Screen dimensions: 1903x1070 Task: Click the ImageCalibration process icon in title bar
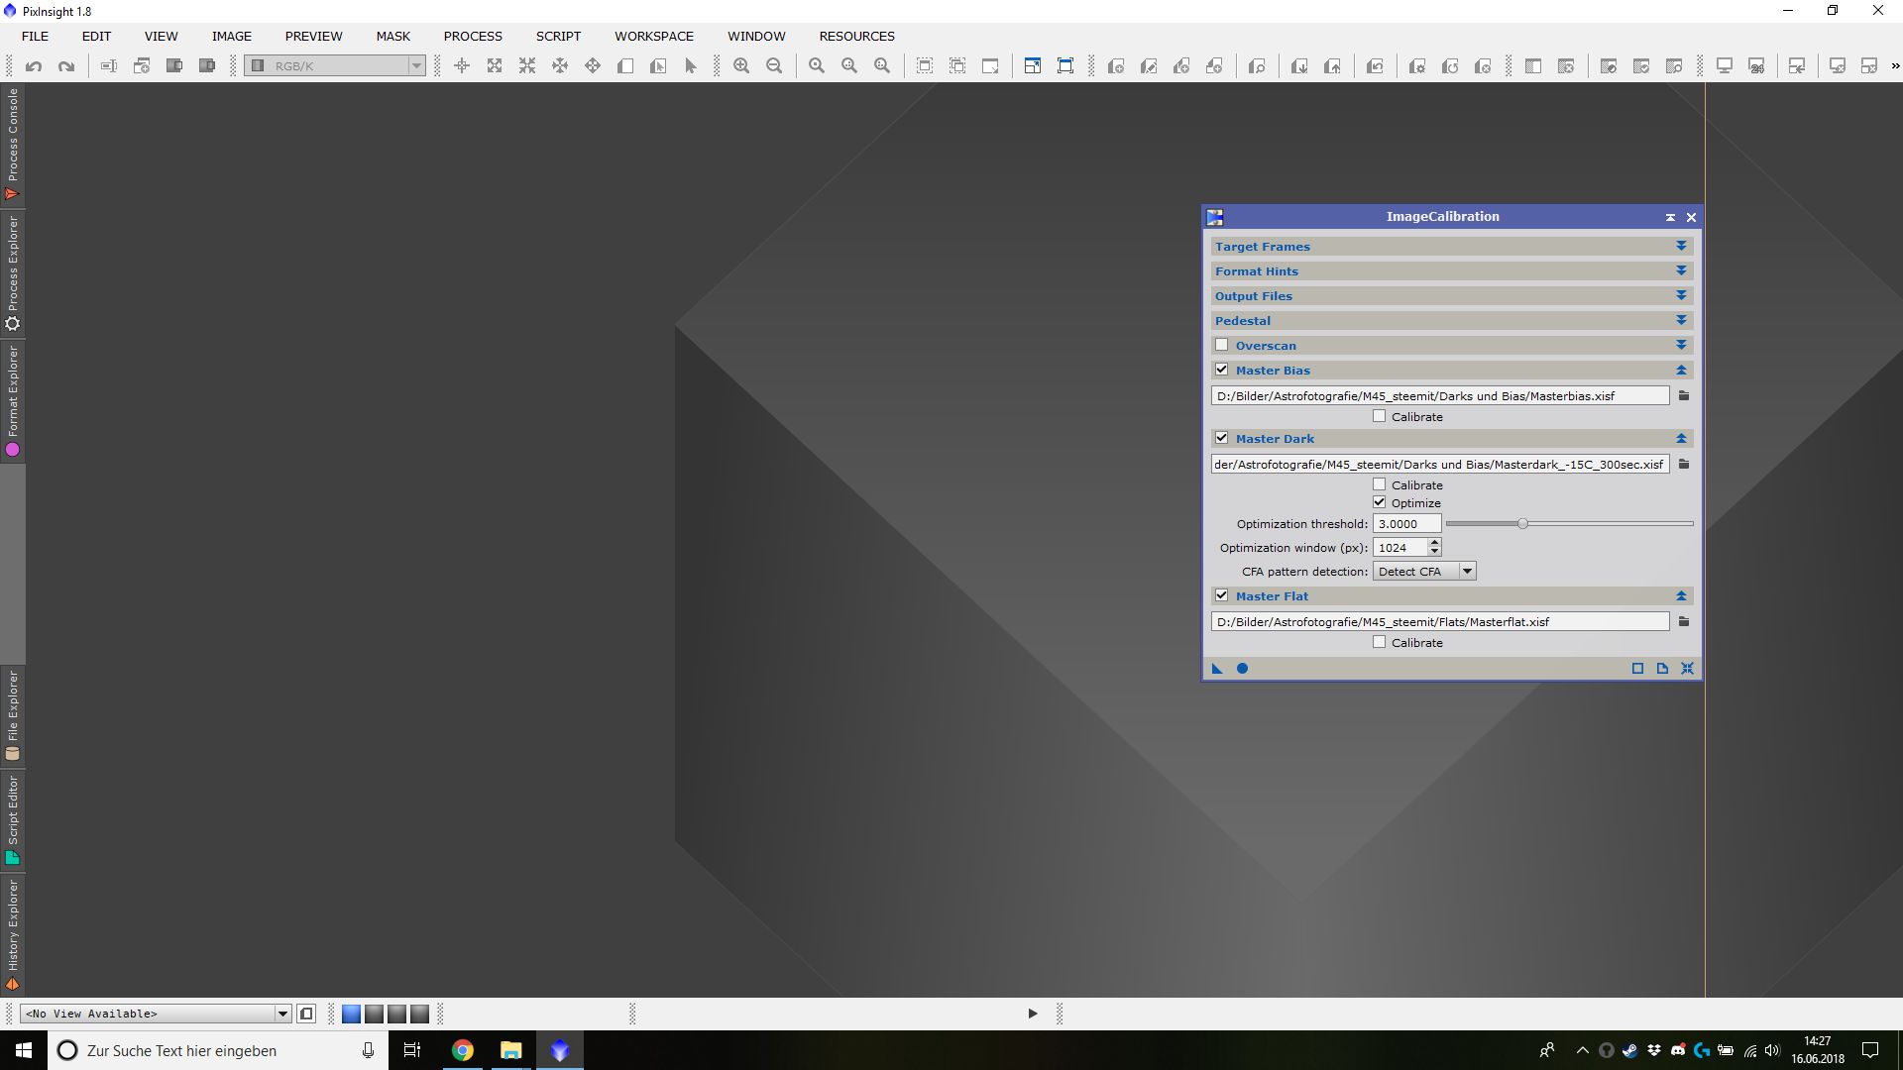(x=1215, y=217)
